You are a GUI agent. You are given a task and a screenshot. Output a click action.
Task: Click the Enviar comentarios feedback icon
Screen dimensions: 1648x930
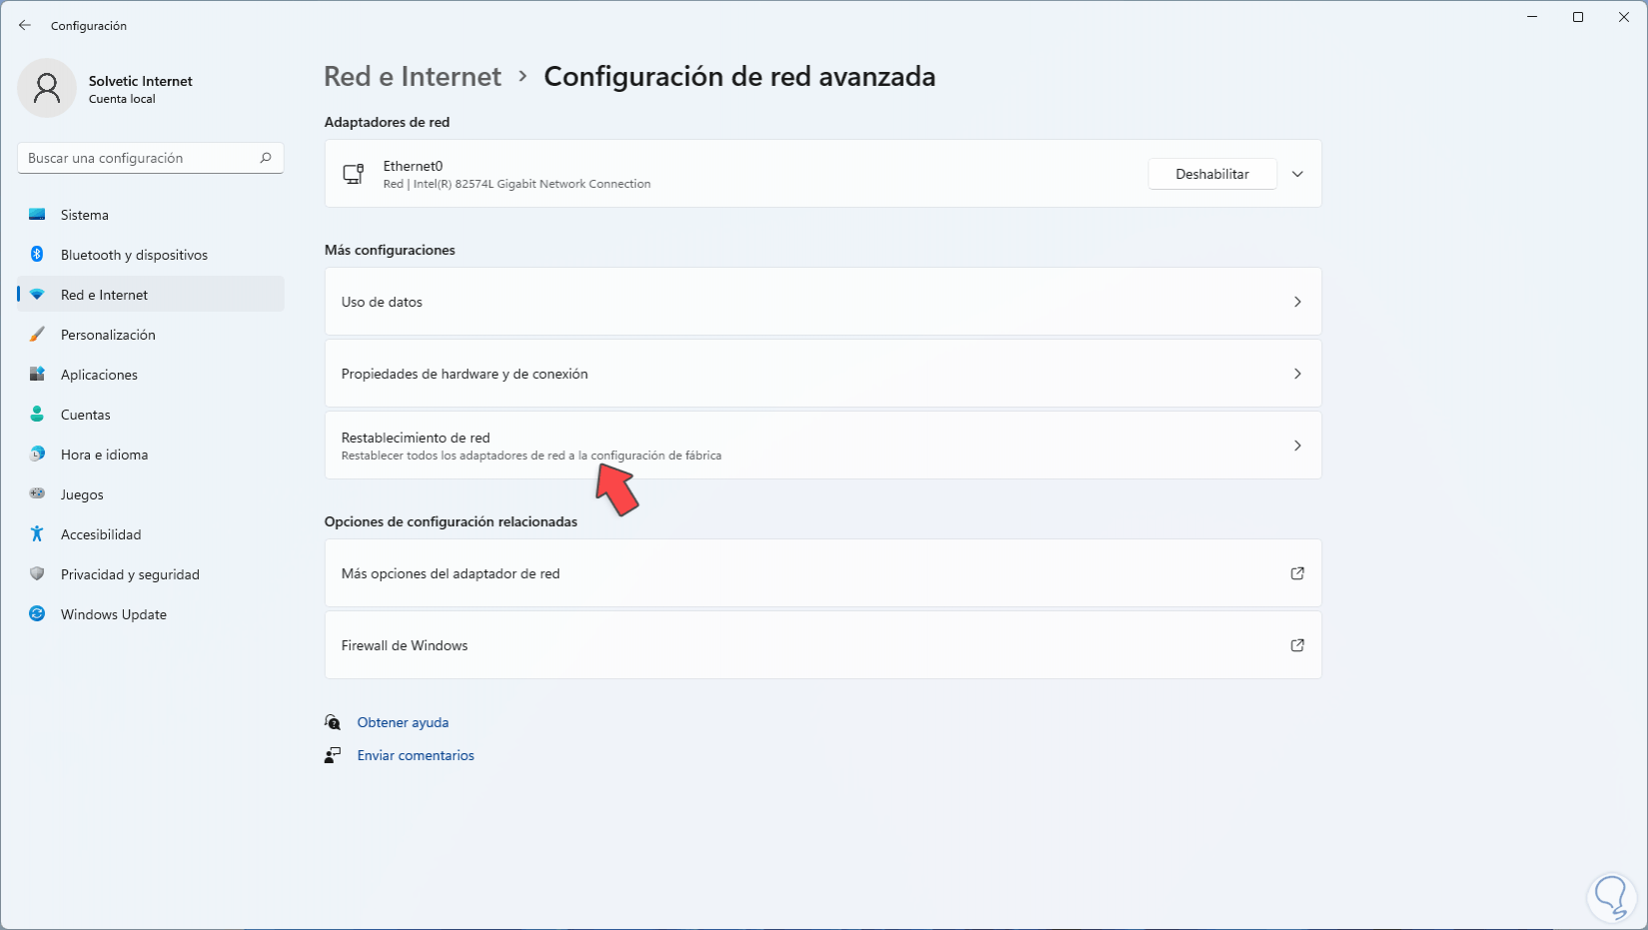[x=333, y=755]
